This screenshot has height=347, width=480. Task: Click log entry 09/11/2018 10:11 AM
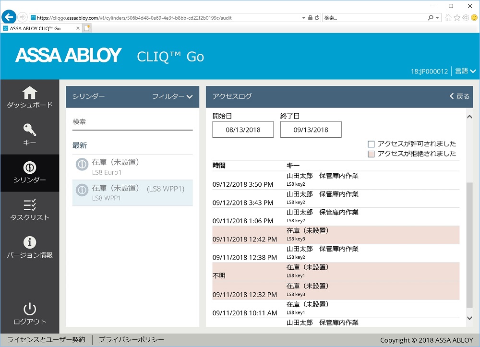coord(336,309)
